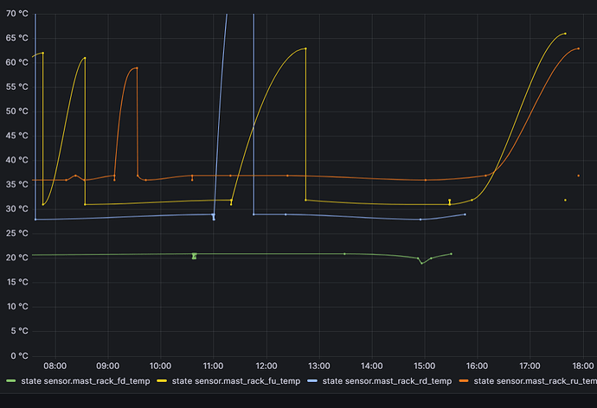
Task: Click the 70 °C y-axis label
Action: pos(16,14)
